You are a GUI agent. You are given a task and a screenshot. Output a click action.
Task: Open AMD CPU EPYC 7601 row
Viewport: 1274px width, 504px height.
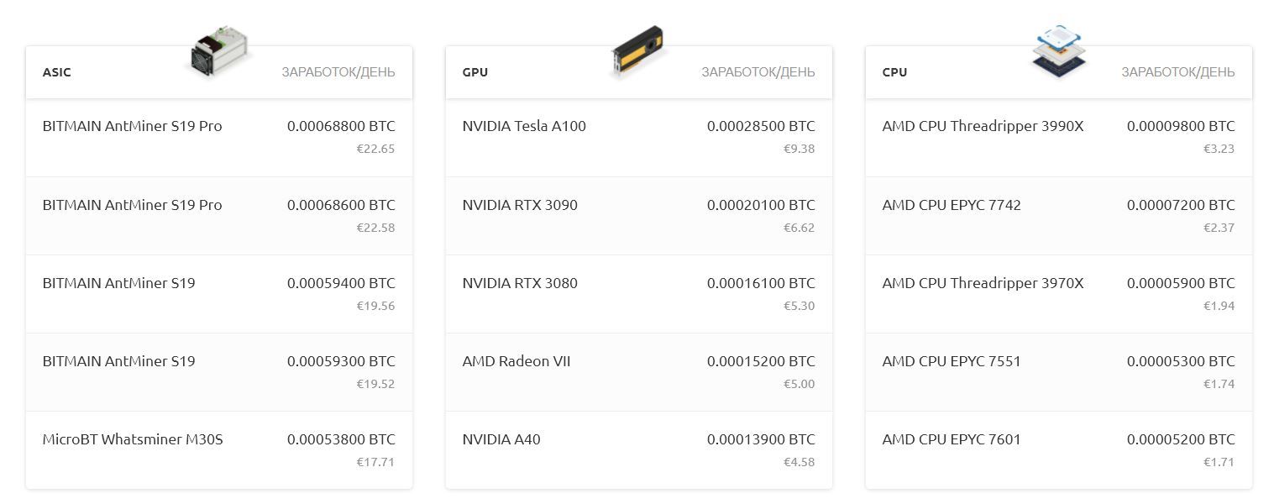point(1059,450)
